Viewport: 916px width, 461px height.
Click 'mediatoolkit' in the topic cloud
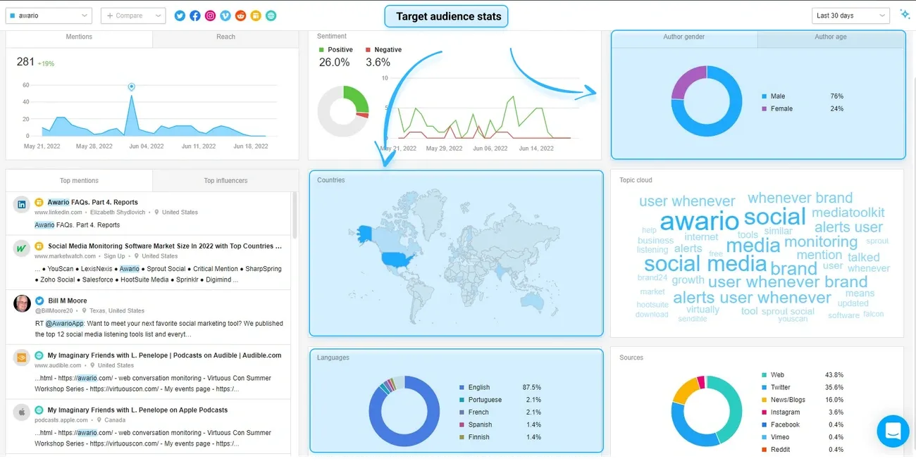848,213
